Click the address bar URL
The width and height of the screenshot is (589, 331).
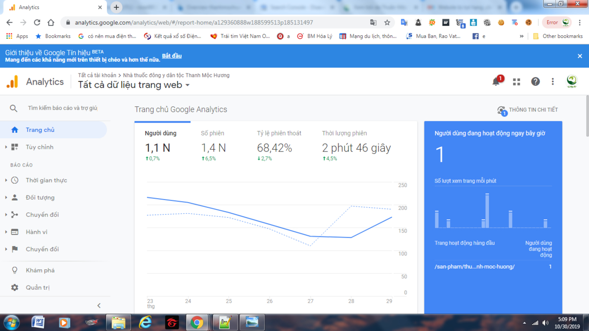coord(194,23)
